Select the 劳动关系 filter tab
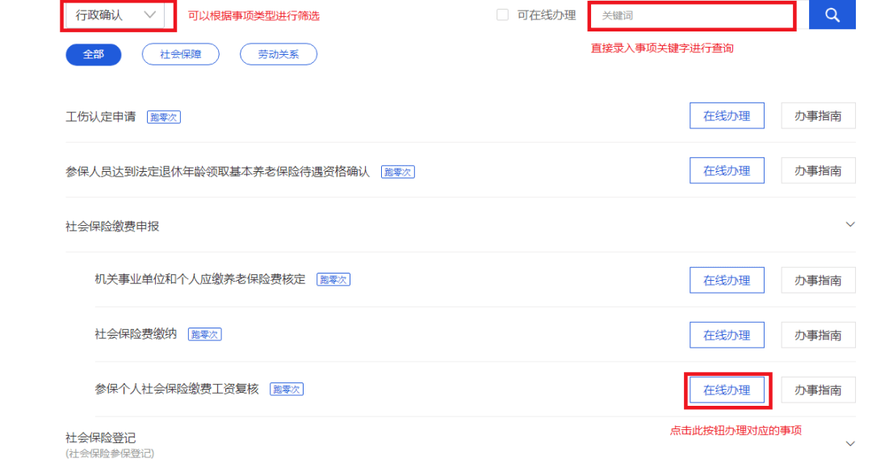Image resolution: width=872 pixels, height=468 pixels. pos(279,55)
